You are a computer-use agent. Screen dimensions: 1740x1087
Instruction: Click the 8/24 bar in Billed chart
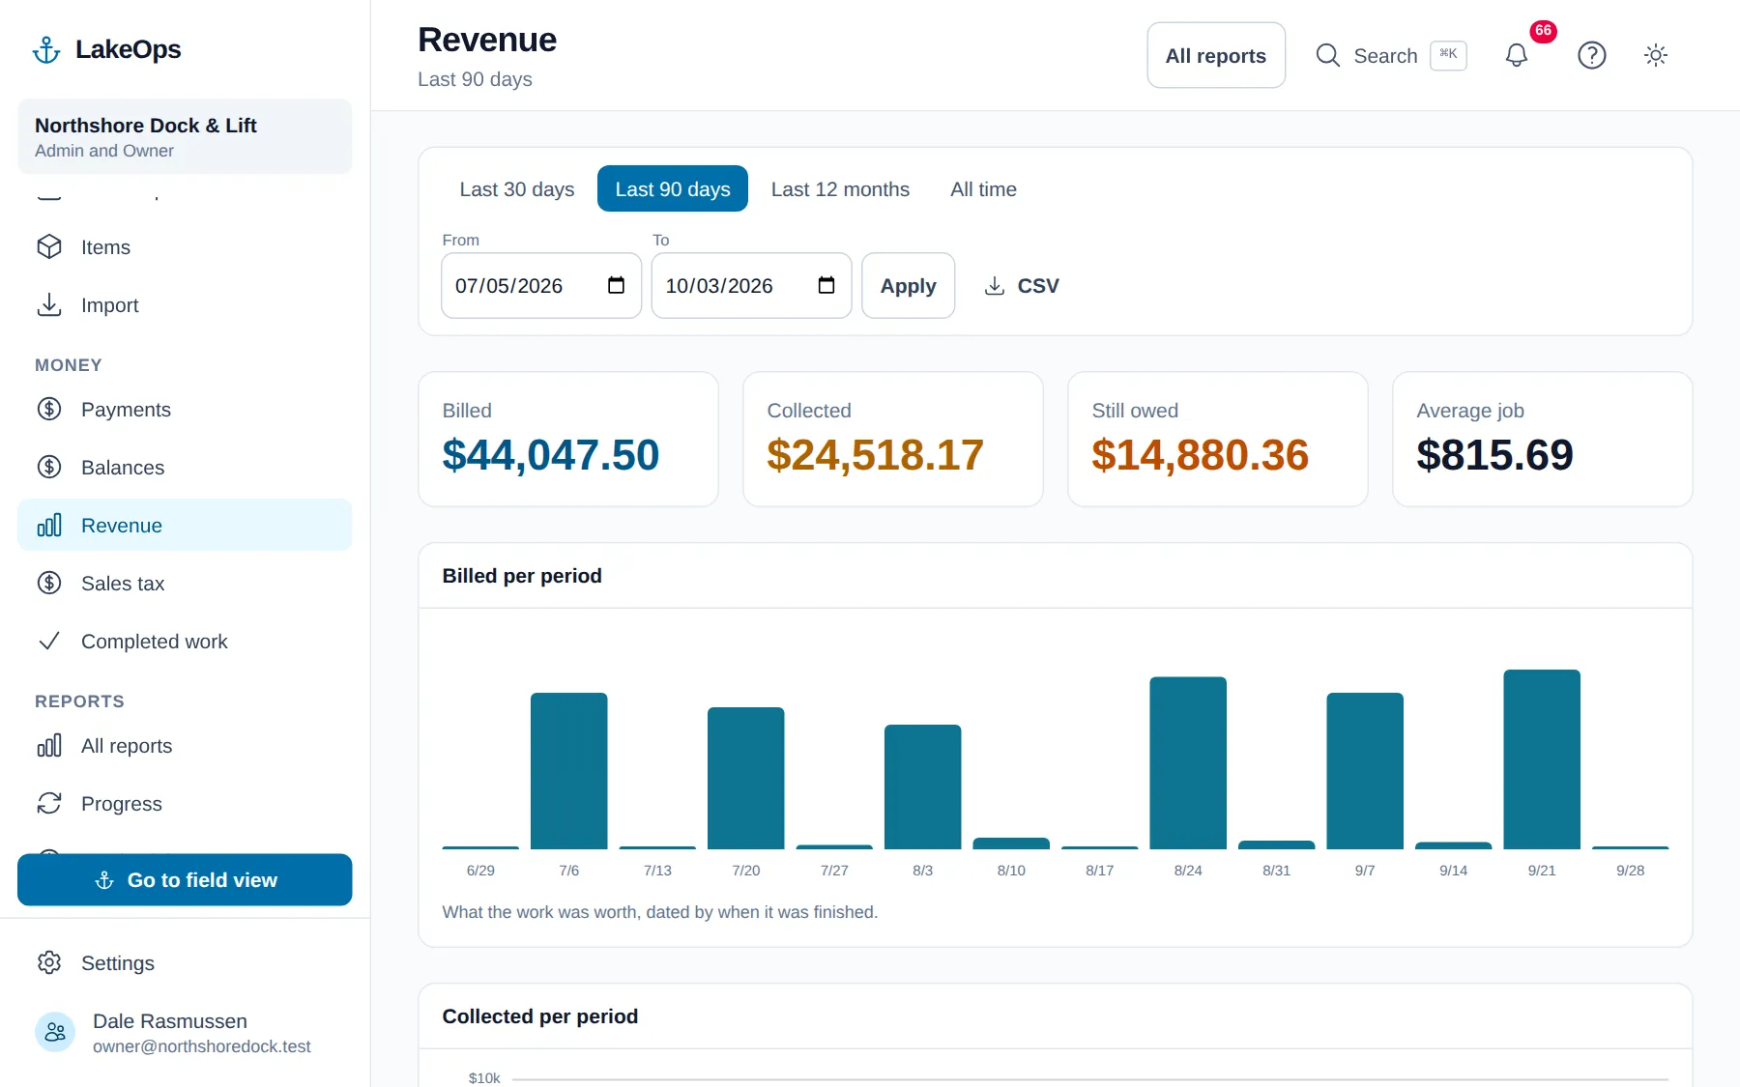pyautogui.click(x=1188, y=763)
